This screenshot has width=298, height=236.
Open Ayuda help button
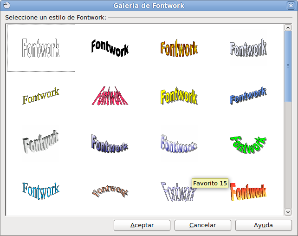[263, 225]
